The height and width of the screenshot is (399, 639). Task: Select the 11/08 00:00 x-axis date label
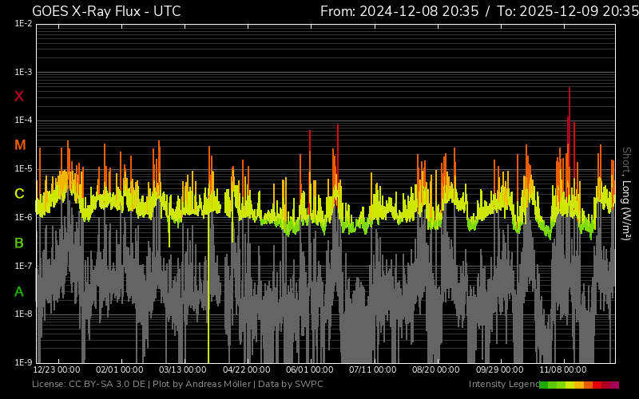click(x=563, y=370)
